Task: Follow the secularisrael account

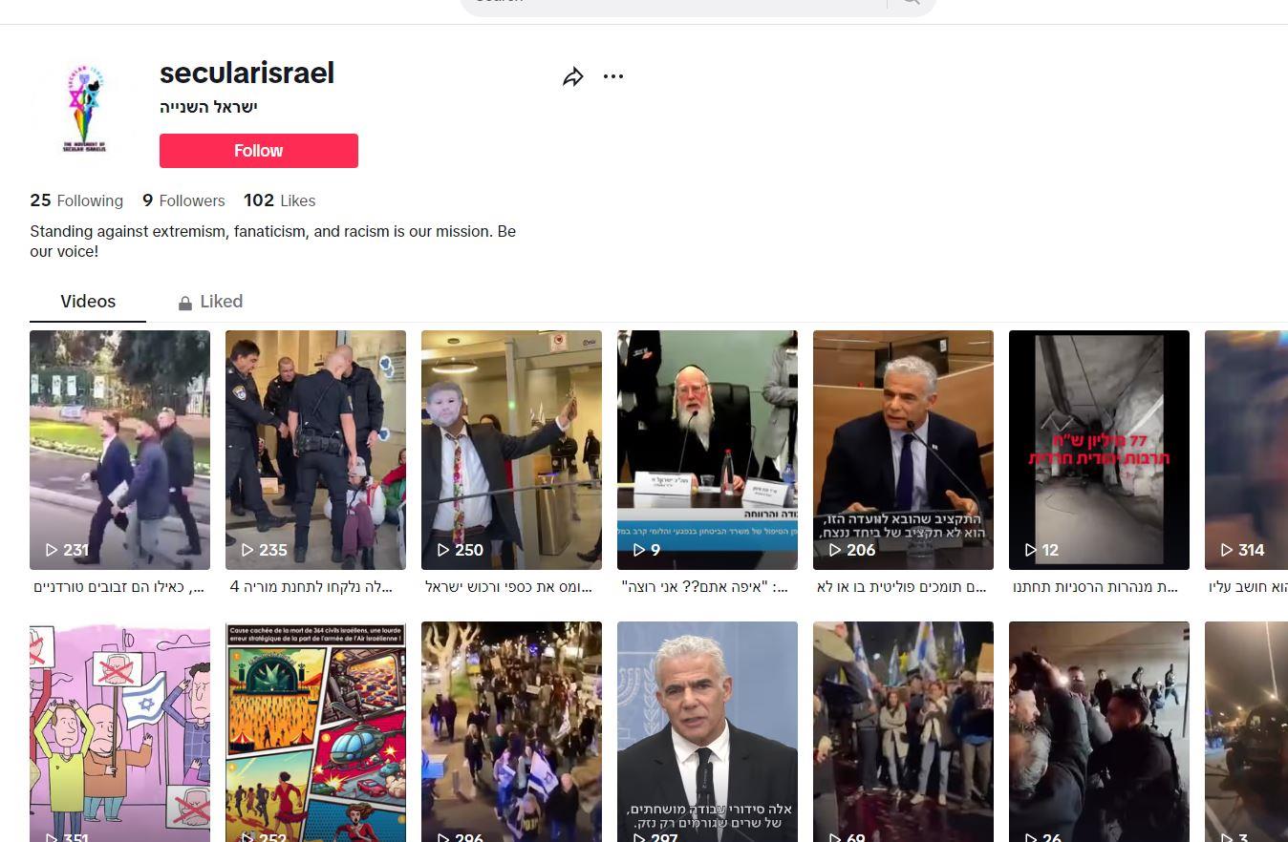Action: tap(258, 151)
